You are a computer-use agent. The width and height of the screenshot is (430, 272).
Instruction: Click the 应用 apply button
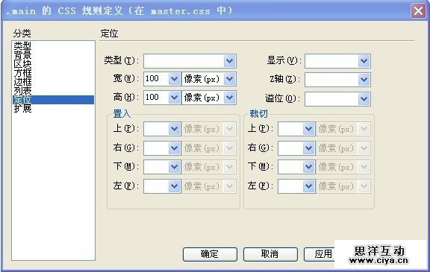[320, 254]
